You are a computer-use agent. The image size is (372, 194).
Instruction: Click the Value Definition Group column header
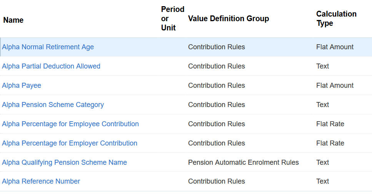(229, 18)
